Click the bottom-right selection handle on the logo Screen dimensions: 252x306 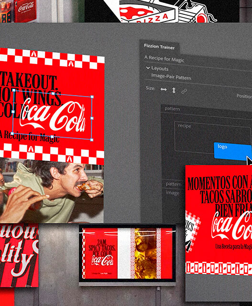(92, 140)
